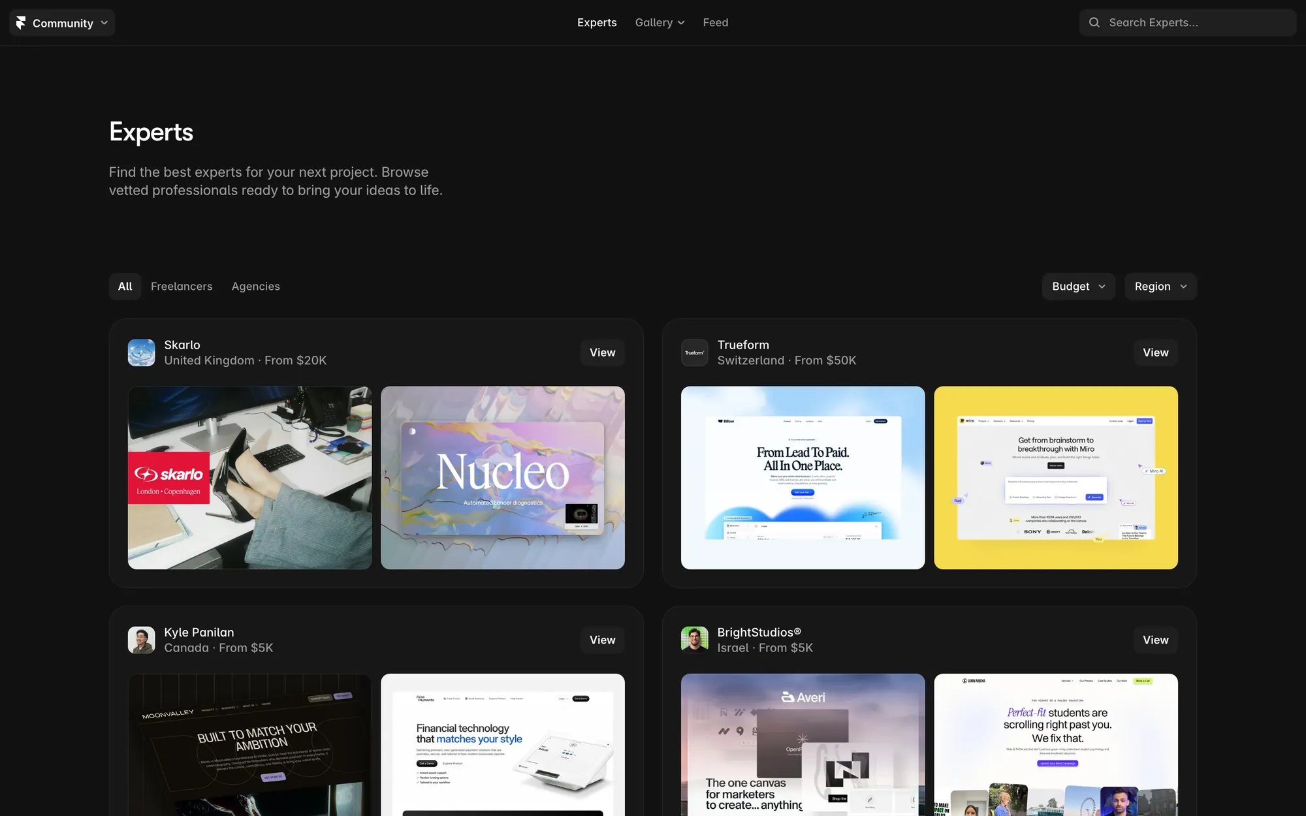This screenshot has width=1306, height=816.
Task: Click the Kyle Panilan name link
Action: coord(199,633)
